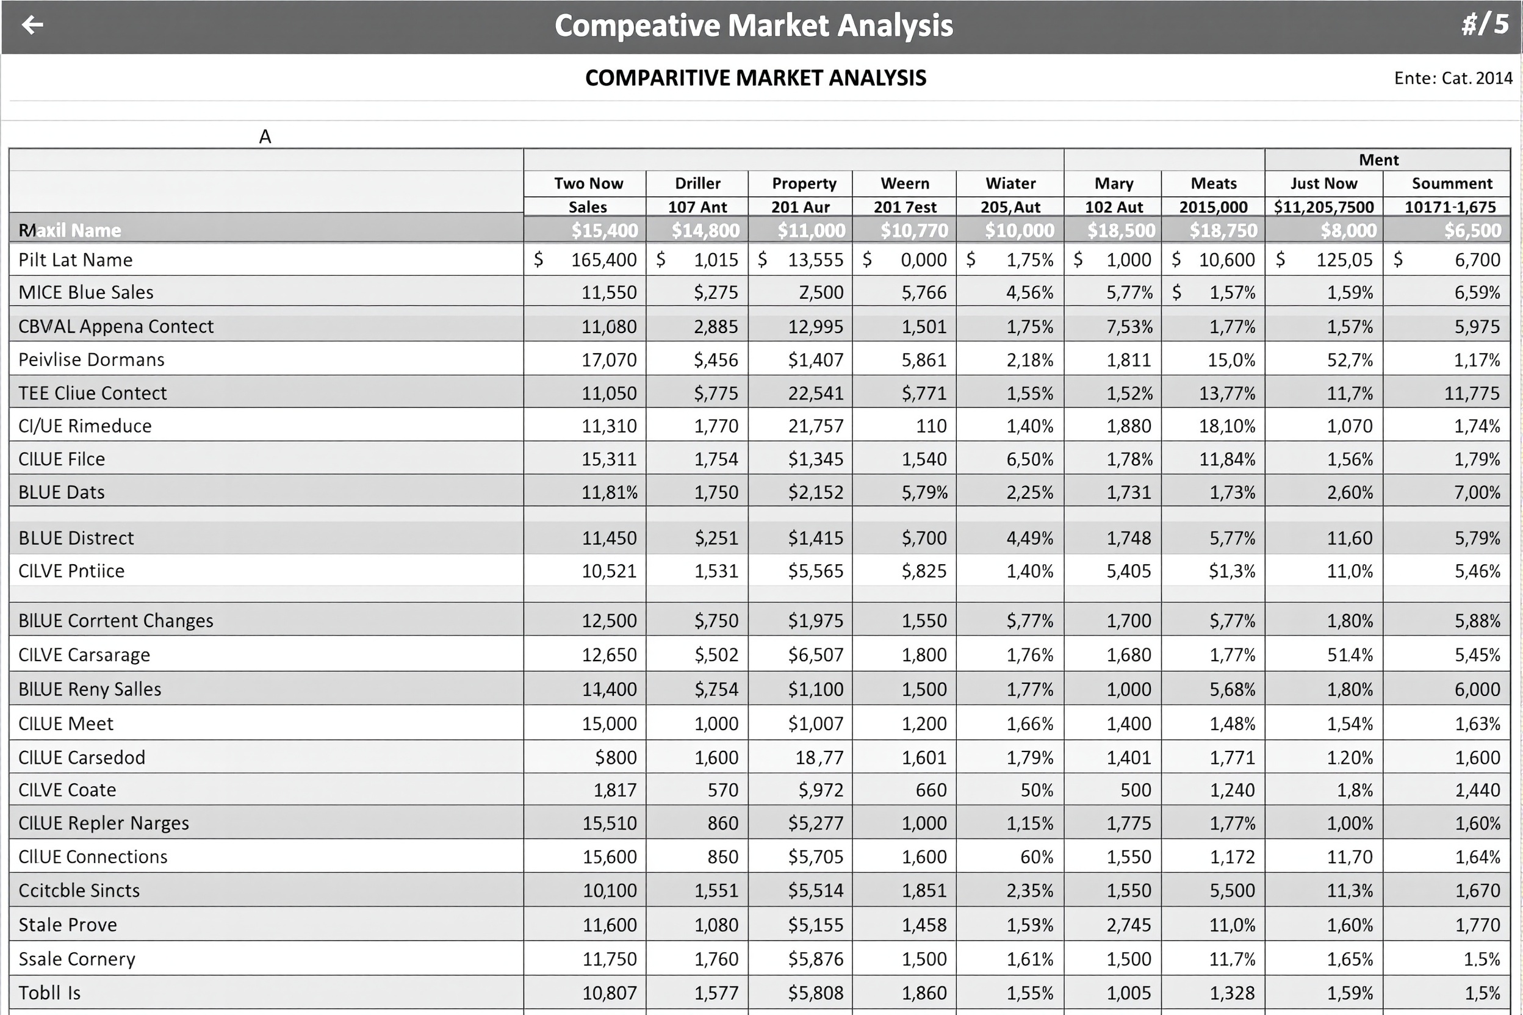
Task: Click the back arrow icon
Action: pyautogui.click(x=32, y=24)
